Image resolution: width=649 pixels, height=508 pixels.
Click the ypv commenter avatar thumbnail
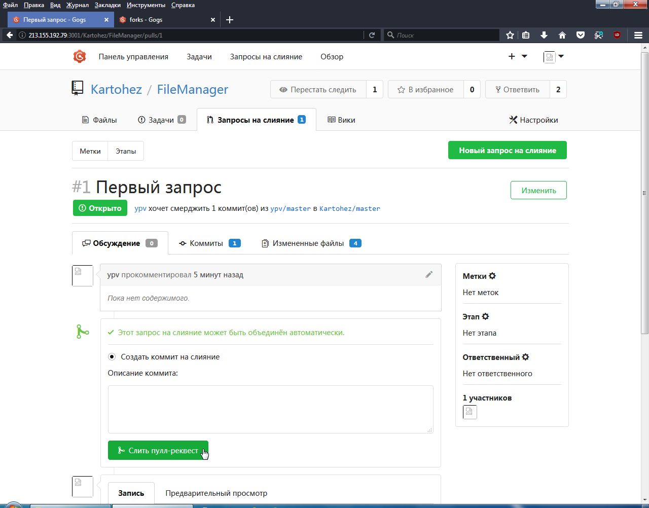pyautogui.click(x=82, y=275)
